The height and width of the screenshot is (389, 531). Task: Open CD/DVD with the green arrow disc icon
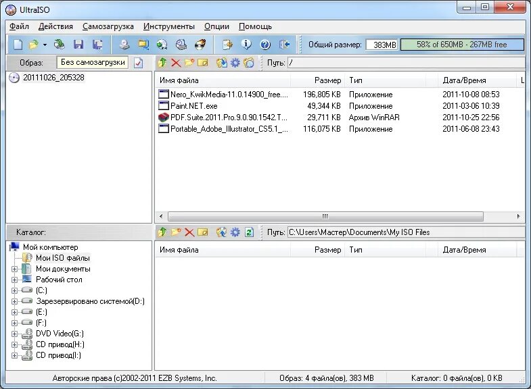point(60,45)
